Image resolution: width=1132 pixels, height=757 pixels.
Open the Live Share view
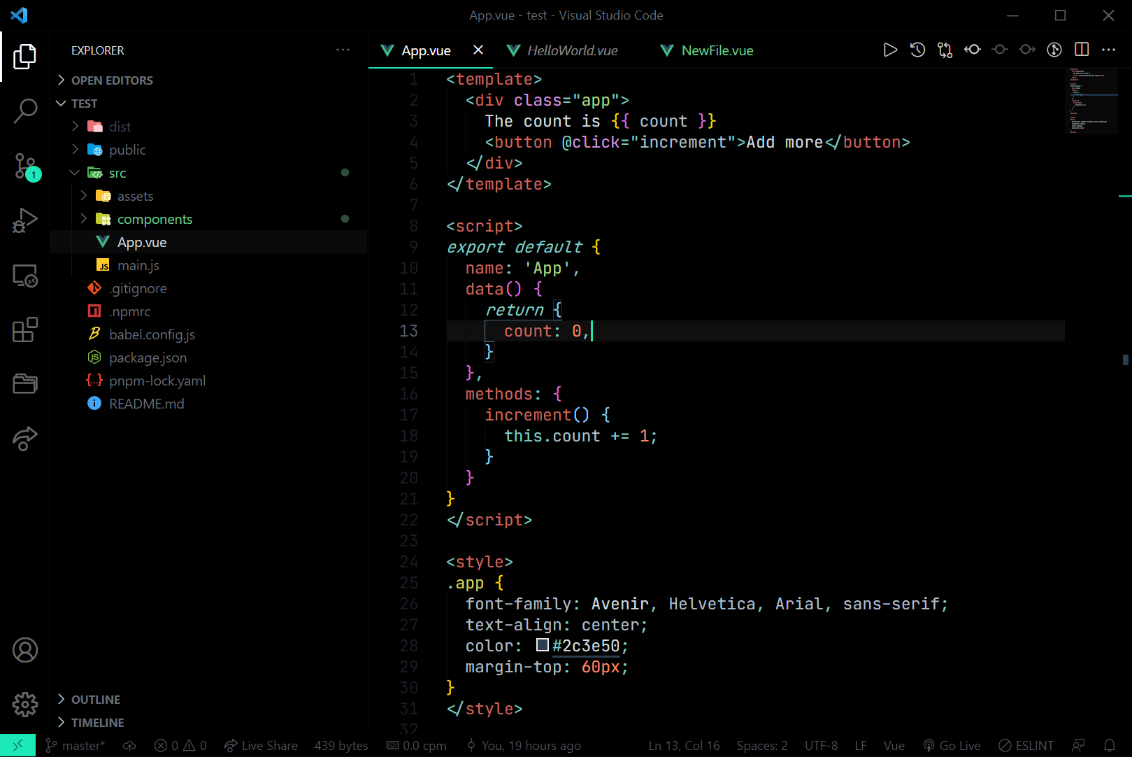pyautogui.click(x=25, y=438)
